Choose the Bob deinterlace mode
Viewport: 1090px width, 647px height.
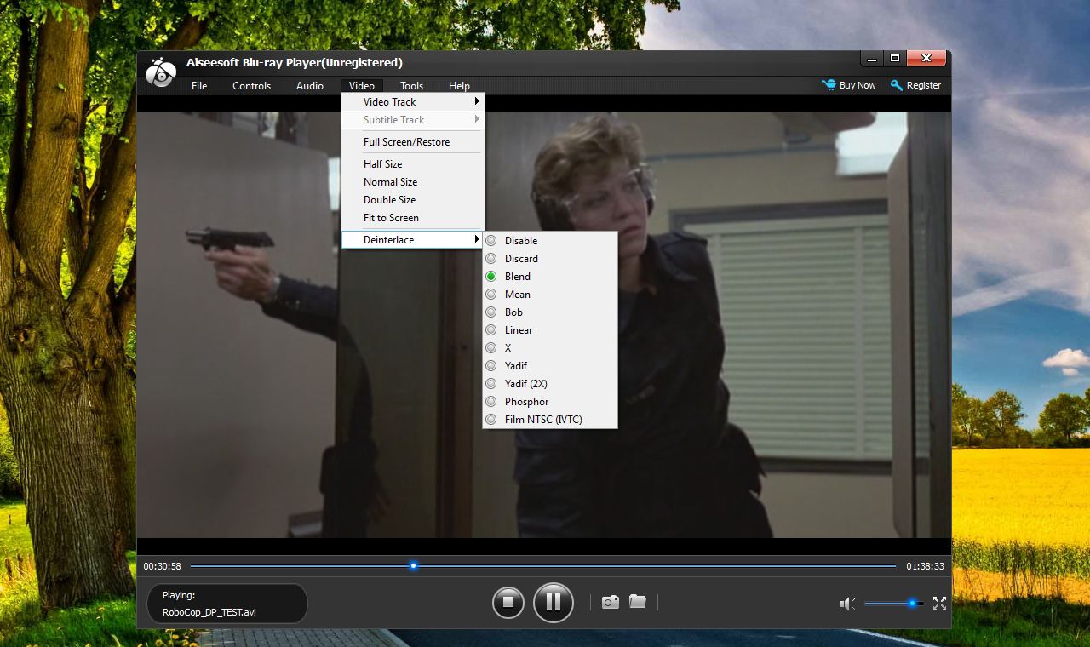click(x=550, y=312)
